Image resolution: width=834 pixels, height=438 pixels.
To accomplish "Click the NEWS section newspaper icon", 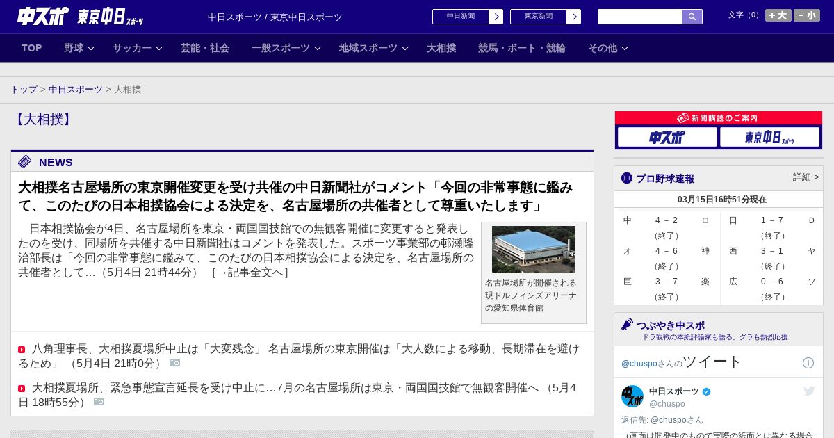I will tap(25, 162).
